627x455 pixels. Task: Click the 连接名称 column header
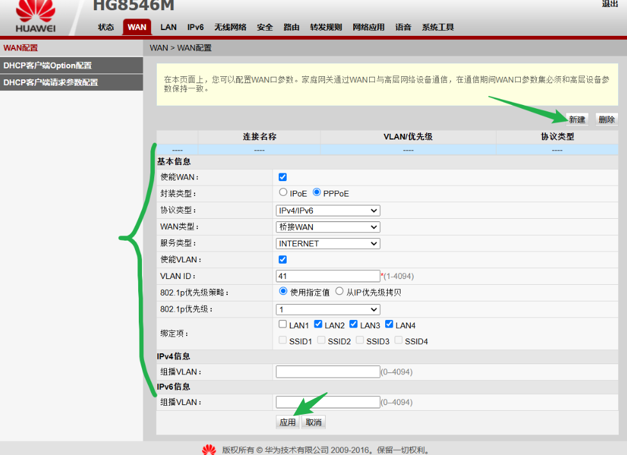[259, 137]
